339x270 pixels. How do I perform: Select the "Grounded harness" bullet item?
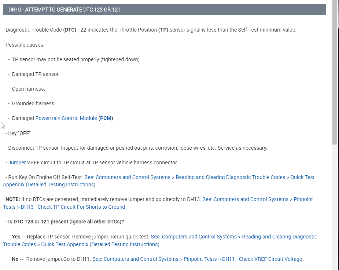(34, 104)
